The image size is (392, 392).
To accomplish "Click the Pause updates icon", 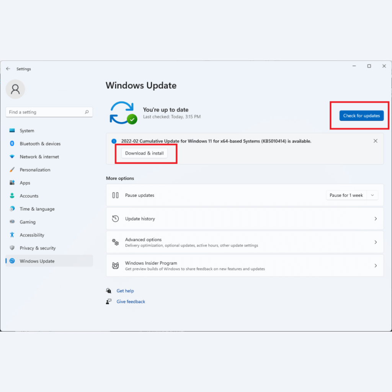I will click(x=115, y=195).
